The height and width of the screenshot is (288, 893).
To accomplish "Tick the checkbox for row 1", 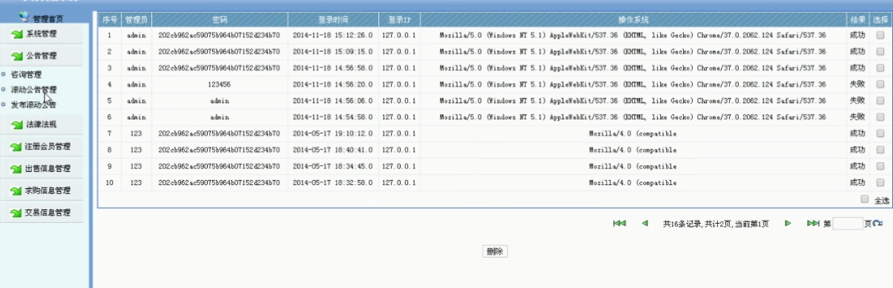I will pyautogui.click(x=880, y=35).
